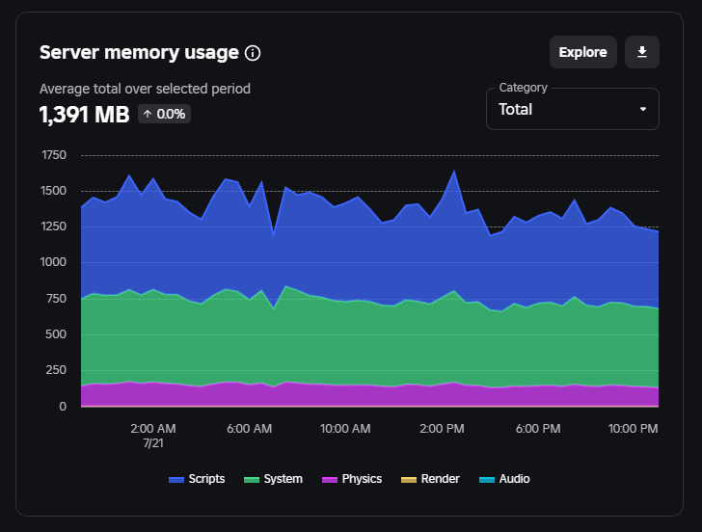Click the magenta Physics color swatch
This screenshot has height=532, width=702.
(330, 480)
